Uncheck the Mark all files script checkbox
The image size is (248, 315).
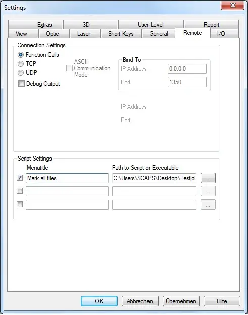pos(20,178)
